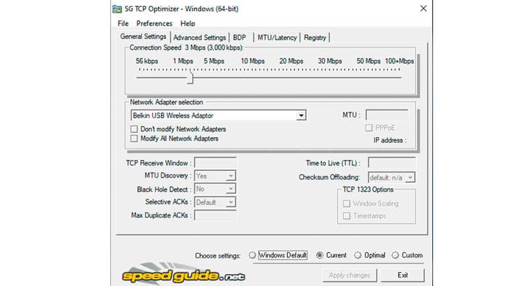Click the Connection Speed 3 Mbps heading

point(186,48)
